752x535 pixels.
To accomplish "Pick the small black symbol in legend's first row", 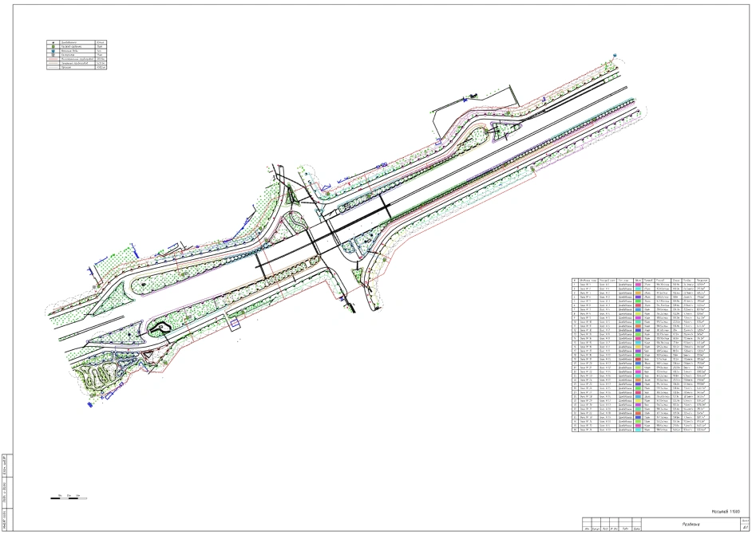I will (53, 42).
